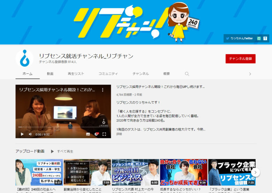Screen dimensions: 272x193
Task: Click the channel search magnifier icon
Action: pos(187,74)
